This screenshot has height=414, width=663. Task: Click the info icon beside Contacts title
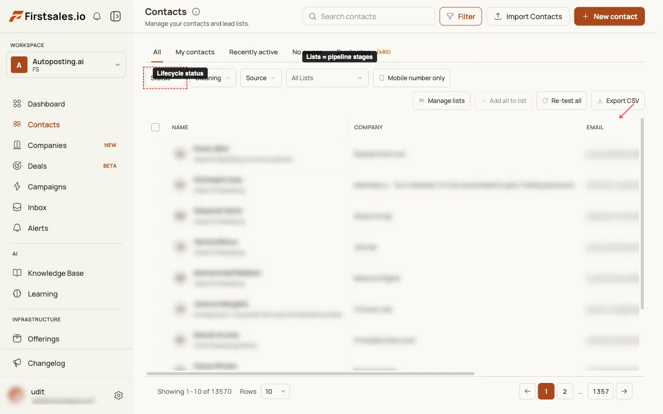point(196,11)
